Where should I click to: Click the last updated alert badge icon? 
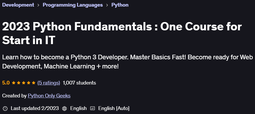click(x=5, y=108)
